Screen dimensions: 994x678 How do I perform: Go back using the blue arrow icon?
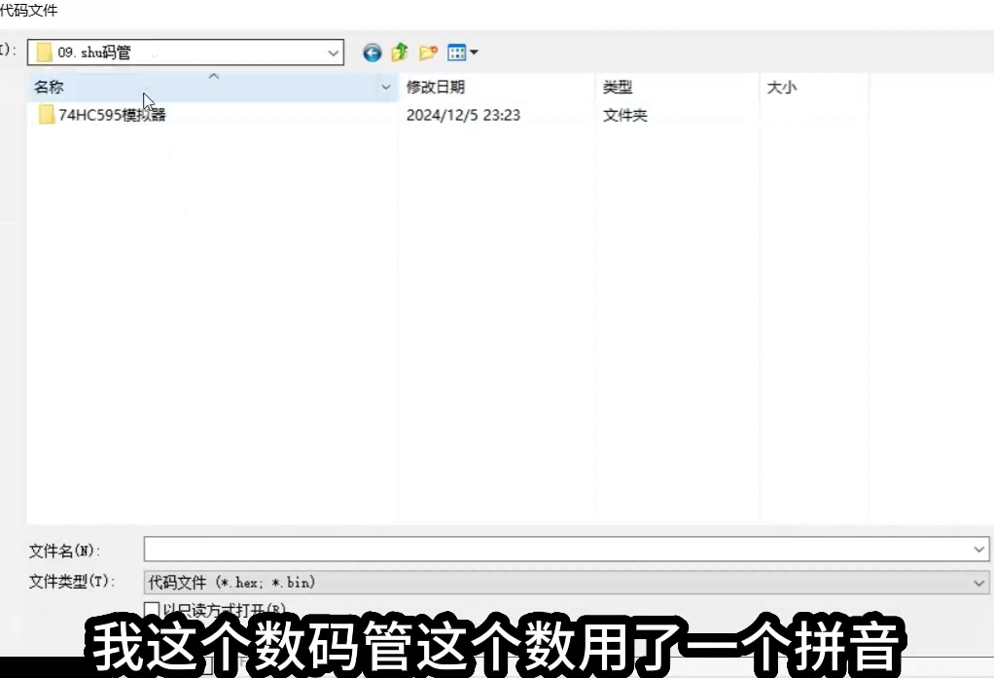(x=373, y=53)
